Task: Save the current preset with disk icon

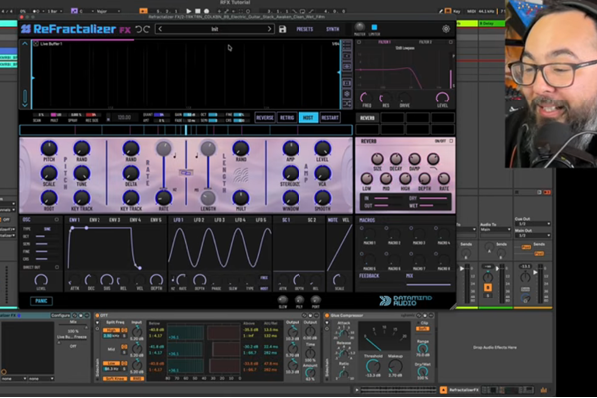Action: point(283,29)
